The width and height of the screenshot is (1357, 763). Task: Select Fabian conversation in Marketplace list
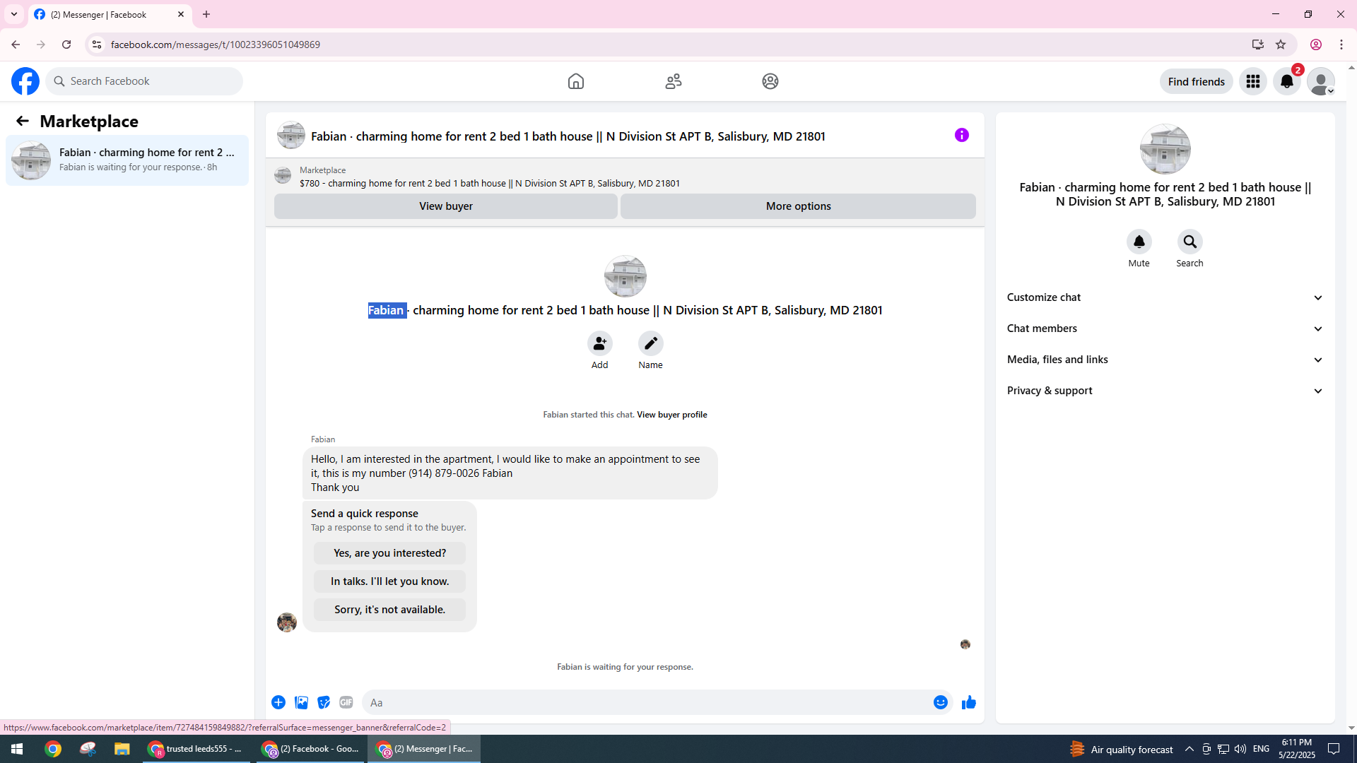pos(127,160)
